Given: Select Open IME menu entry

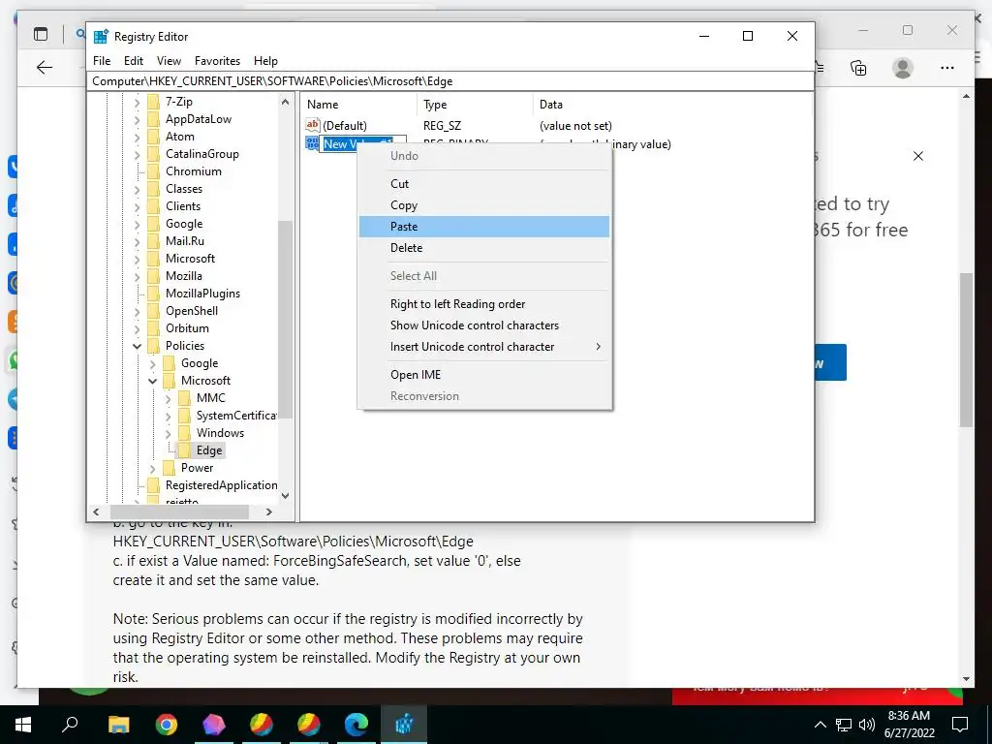Looking at the screenshot, I should [x=484, y=375].
